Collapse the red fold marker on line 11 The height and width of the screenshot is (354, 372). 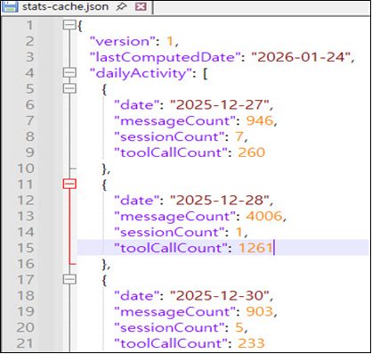[x=69, y=184]
